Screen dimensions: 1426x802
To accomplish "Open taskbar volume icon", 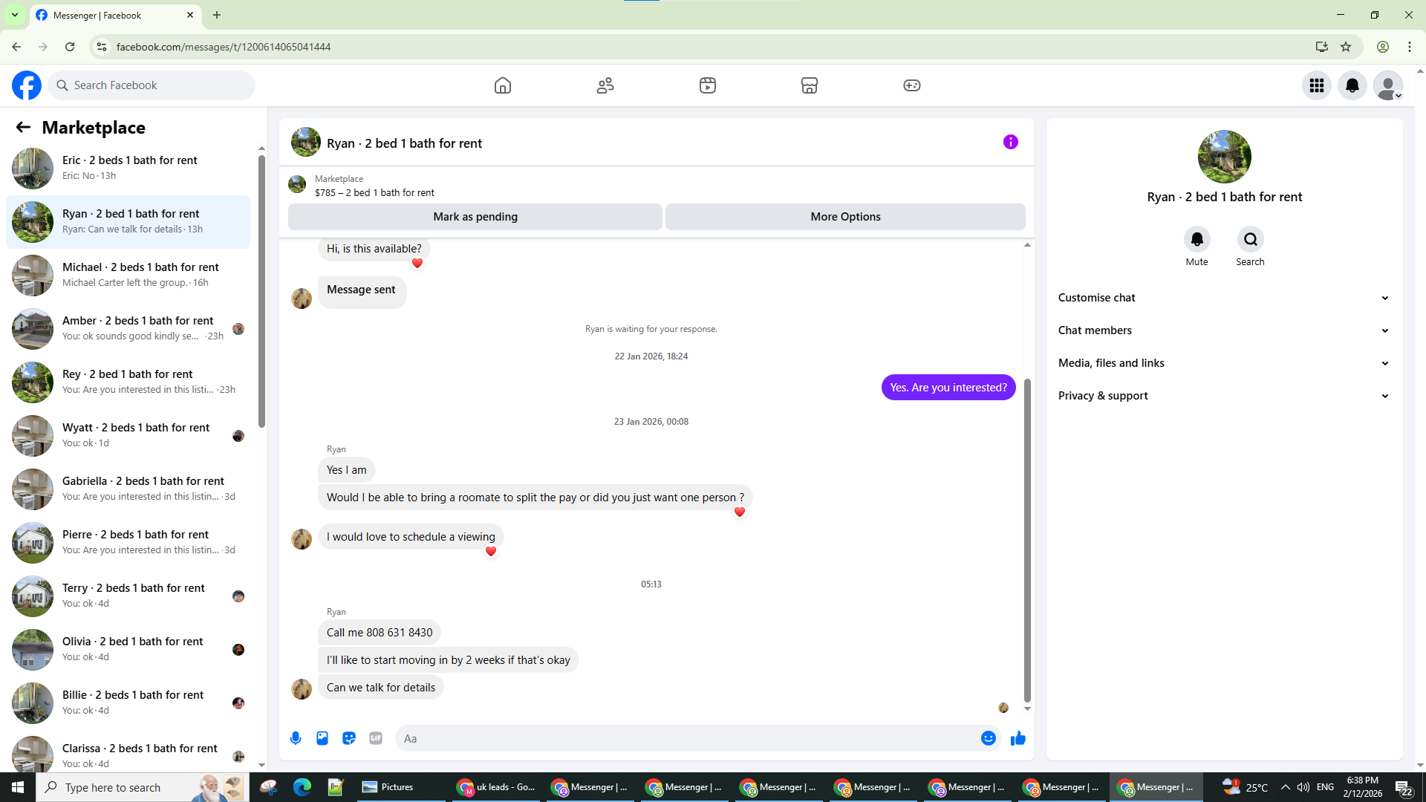I will [x=1303, y=787].
